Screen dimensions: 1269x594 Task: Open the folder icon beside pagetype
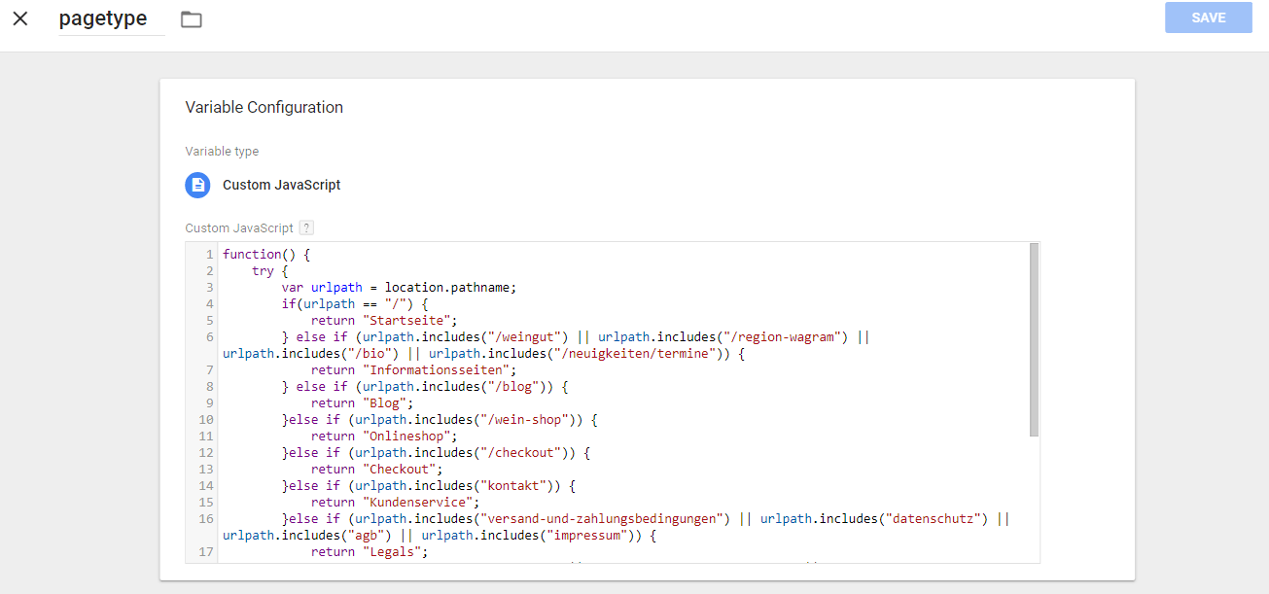(192, 19)
